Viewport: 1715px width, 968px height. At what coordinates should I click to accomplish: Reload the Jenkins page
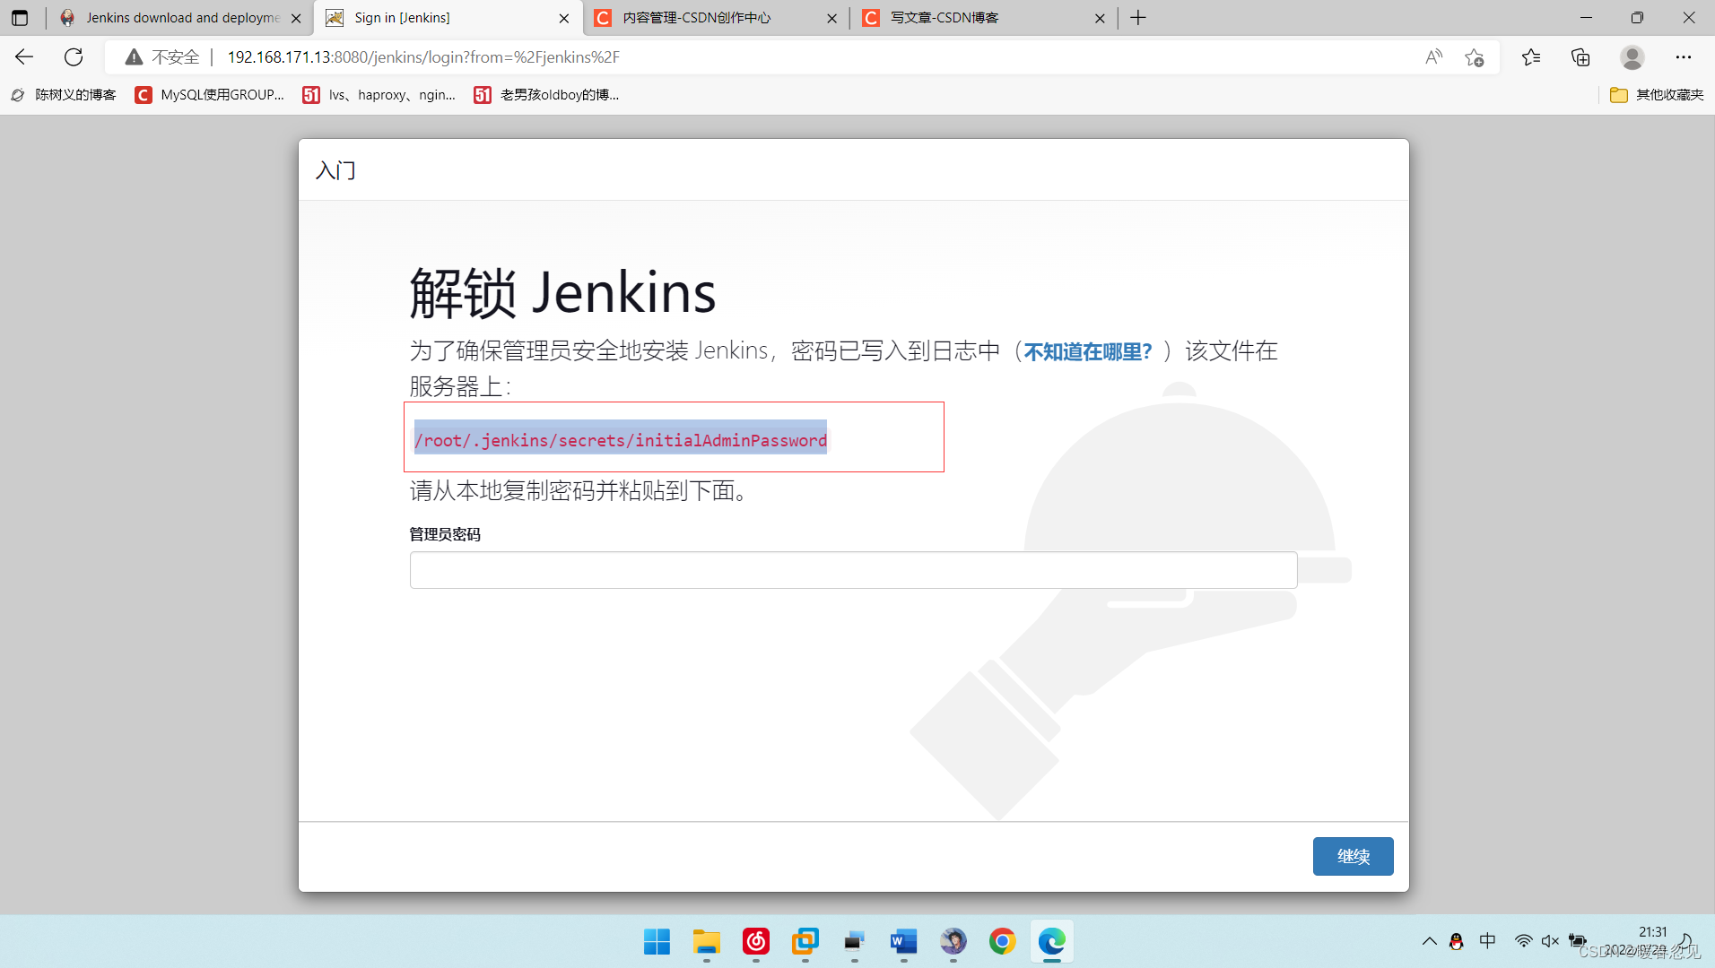pyautogui.click(x=74, y=57)
